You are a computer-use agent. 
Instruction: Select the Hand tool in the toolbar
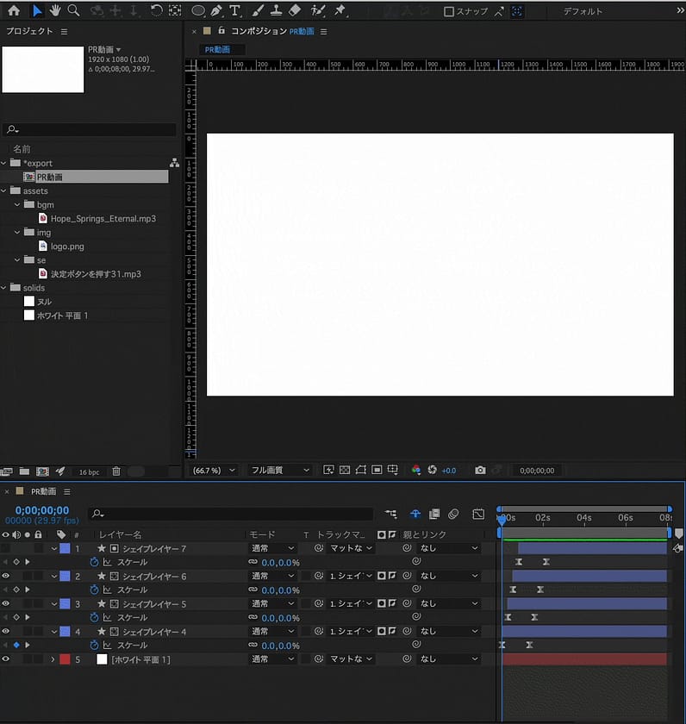pyautogui.click(x=55, y=11)
